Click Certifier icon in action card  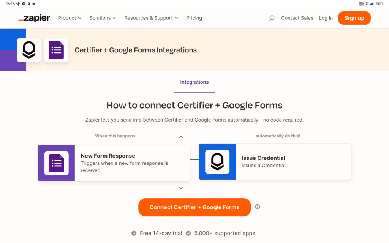pyautogui.click(x=217, y=162)
